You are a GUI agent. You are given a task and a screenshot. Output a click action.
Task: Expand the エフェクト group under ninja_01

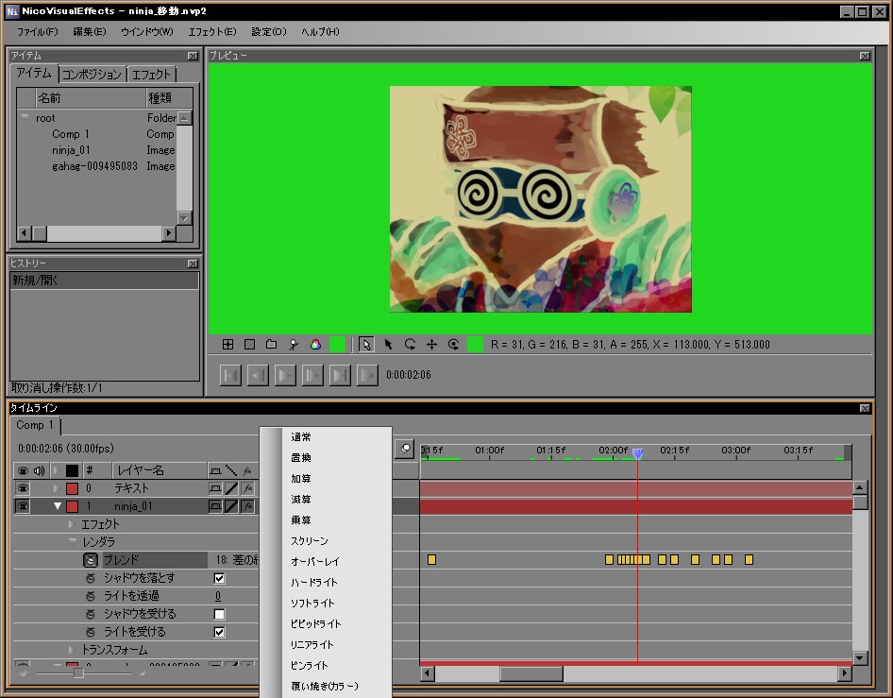coord(71,523)
